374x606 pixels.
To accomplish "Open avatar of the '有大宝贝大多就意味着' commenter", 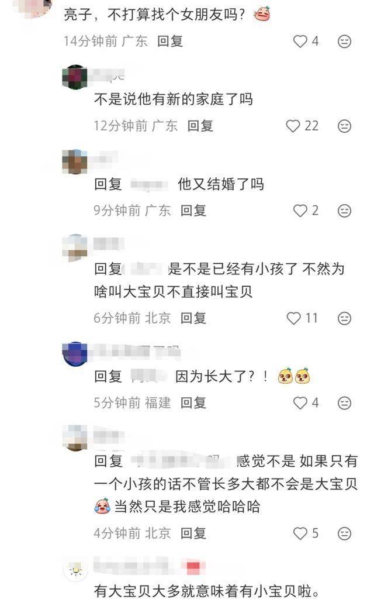I will pos(75,570).
